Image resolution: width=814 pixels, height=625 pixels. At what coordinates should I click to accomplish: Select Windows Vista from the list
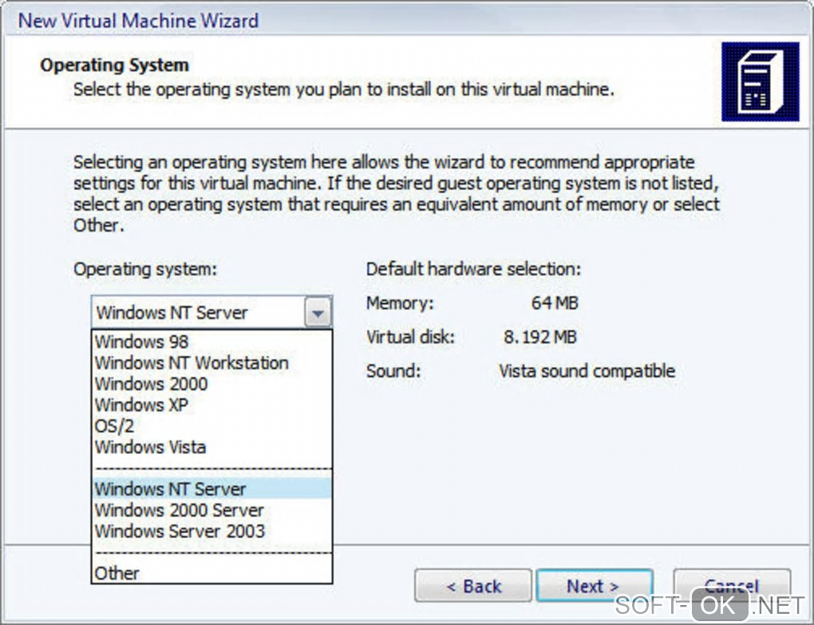[x=150, y=447]
